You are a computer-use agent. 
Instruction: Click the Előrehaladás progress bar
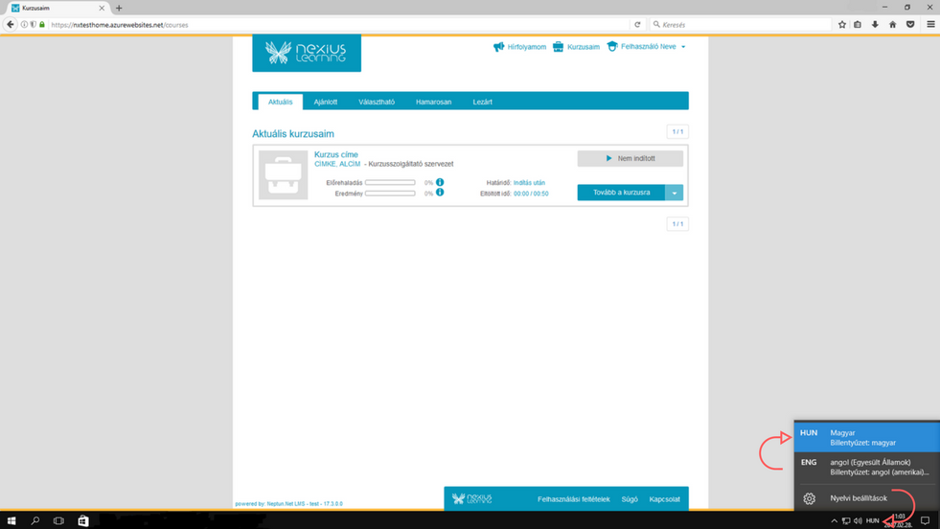click(x=390, y=182)
